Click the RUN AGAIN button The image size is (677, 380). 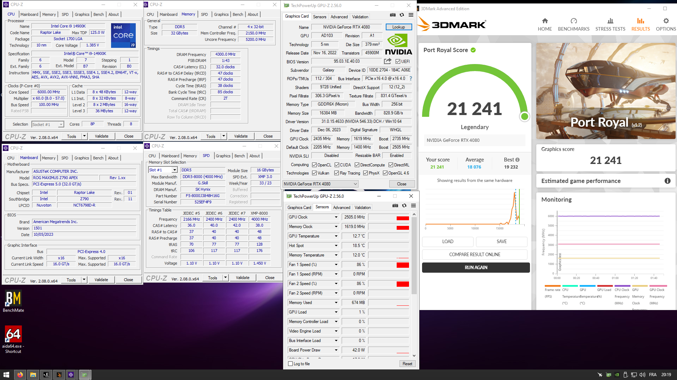476,267
